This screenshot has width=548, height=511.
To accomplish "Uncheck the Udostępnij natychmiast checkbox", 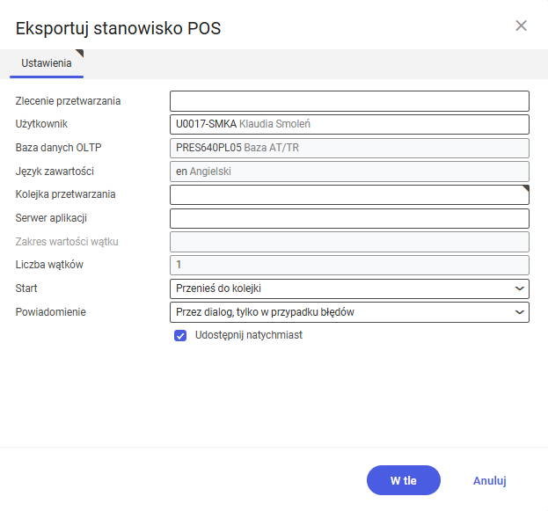I will click(180, 336).
